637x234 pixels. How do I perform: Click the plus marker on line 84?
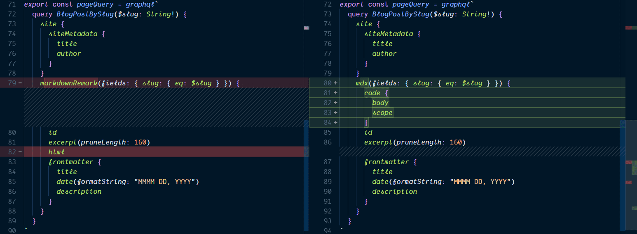335,123
